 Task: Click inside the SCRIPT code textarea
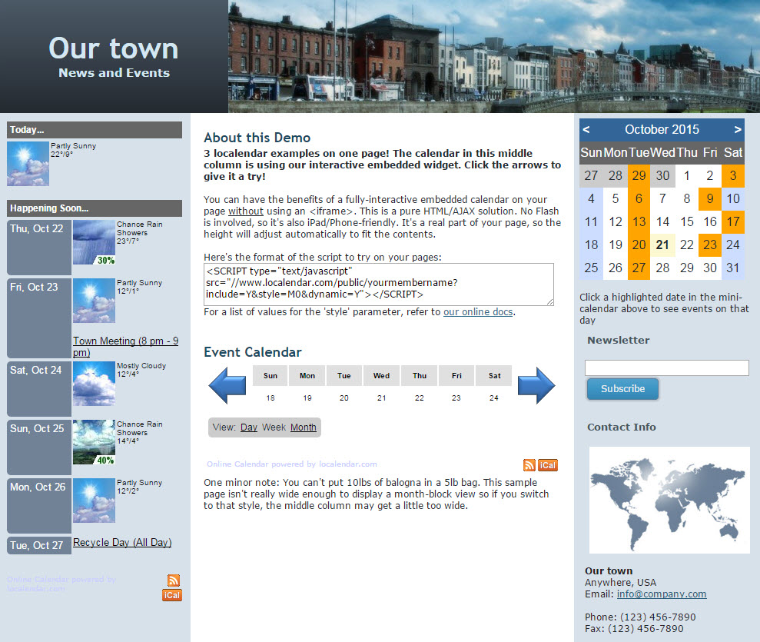tap(379, 284)
